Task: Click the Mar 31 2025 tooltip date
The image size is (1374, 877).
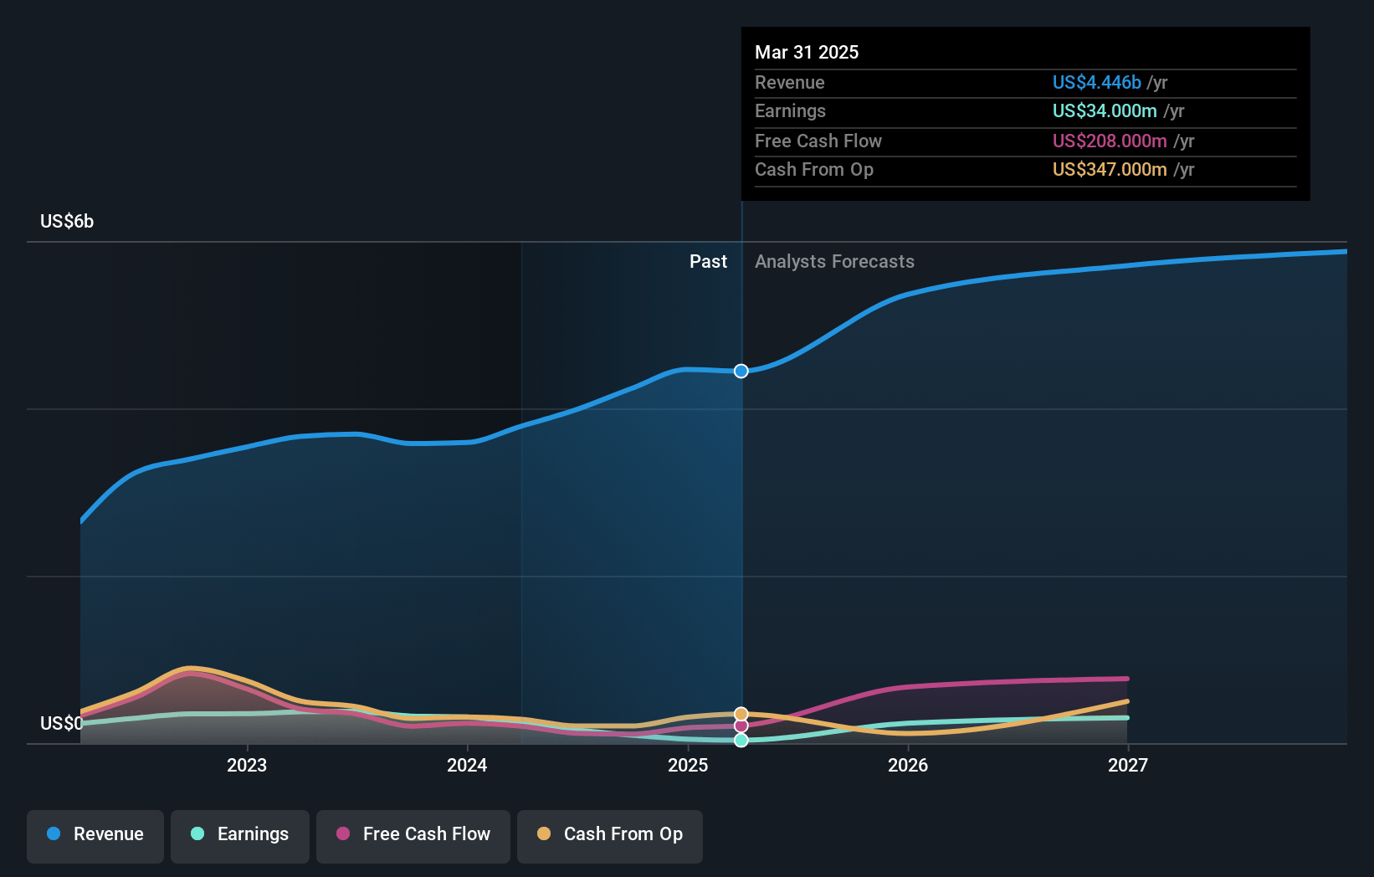Action: 807,52
